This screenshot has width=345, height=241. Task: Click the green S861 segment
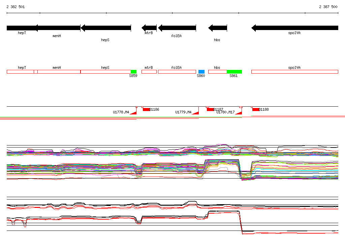(x=234, y=72)
